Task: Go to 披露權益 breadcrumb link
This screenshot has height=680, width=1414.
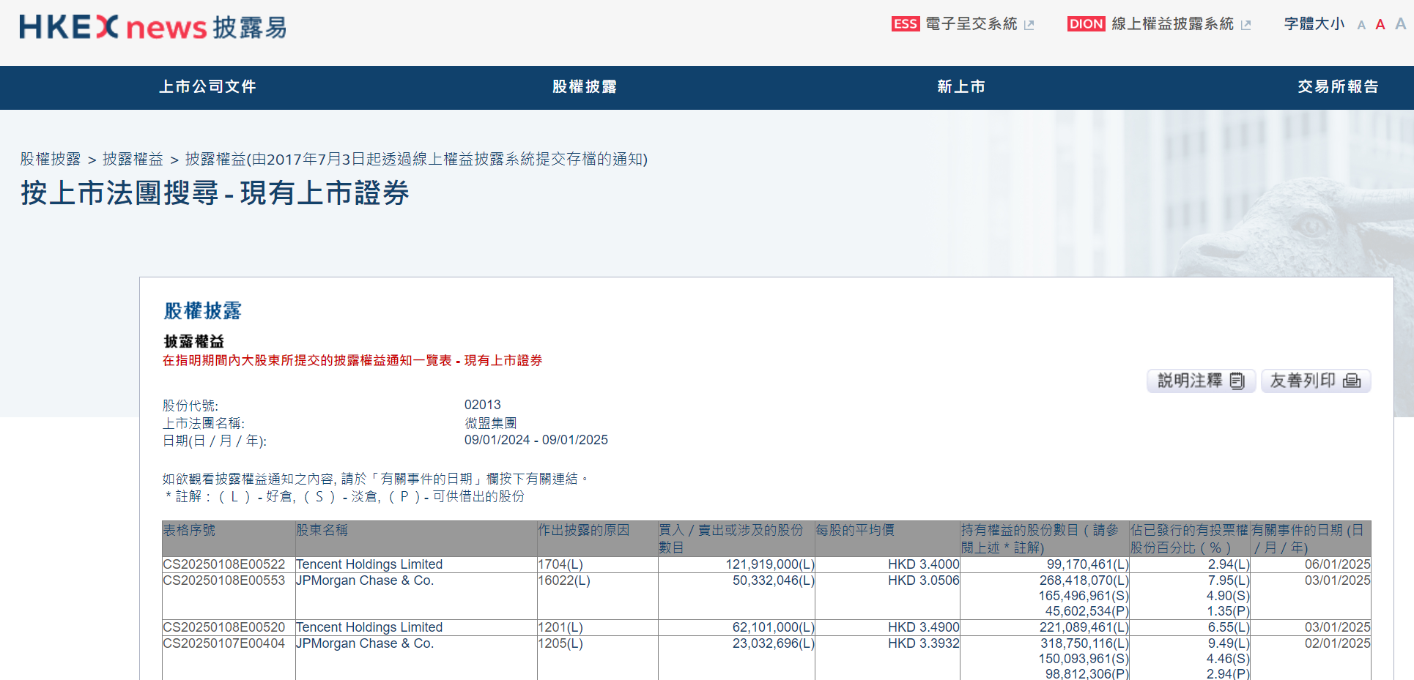Action: (x=133, y=159)
